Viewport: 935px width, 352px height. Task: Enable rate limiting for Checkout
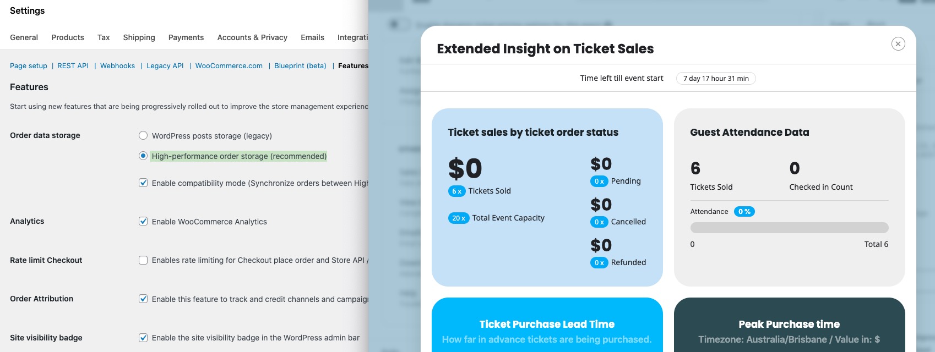[x=143, y=260]
